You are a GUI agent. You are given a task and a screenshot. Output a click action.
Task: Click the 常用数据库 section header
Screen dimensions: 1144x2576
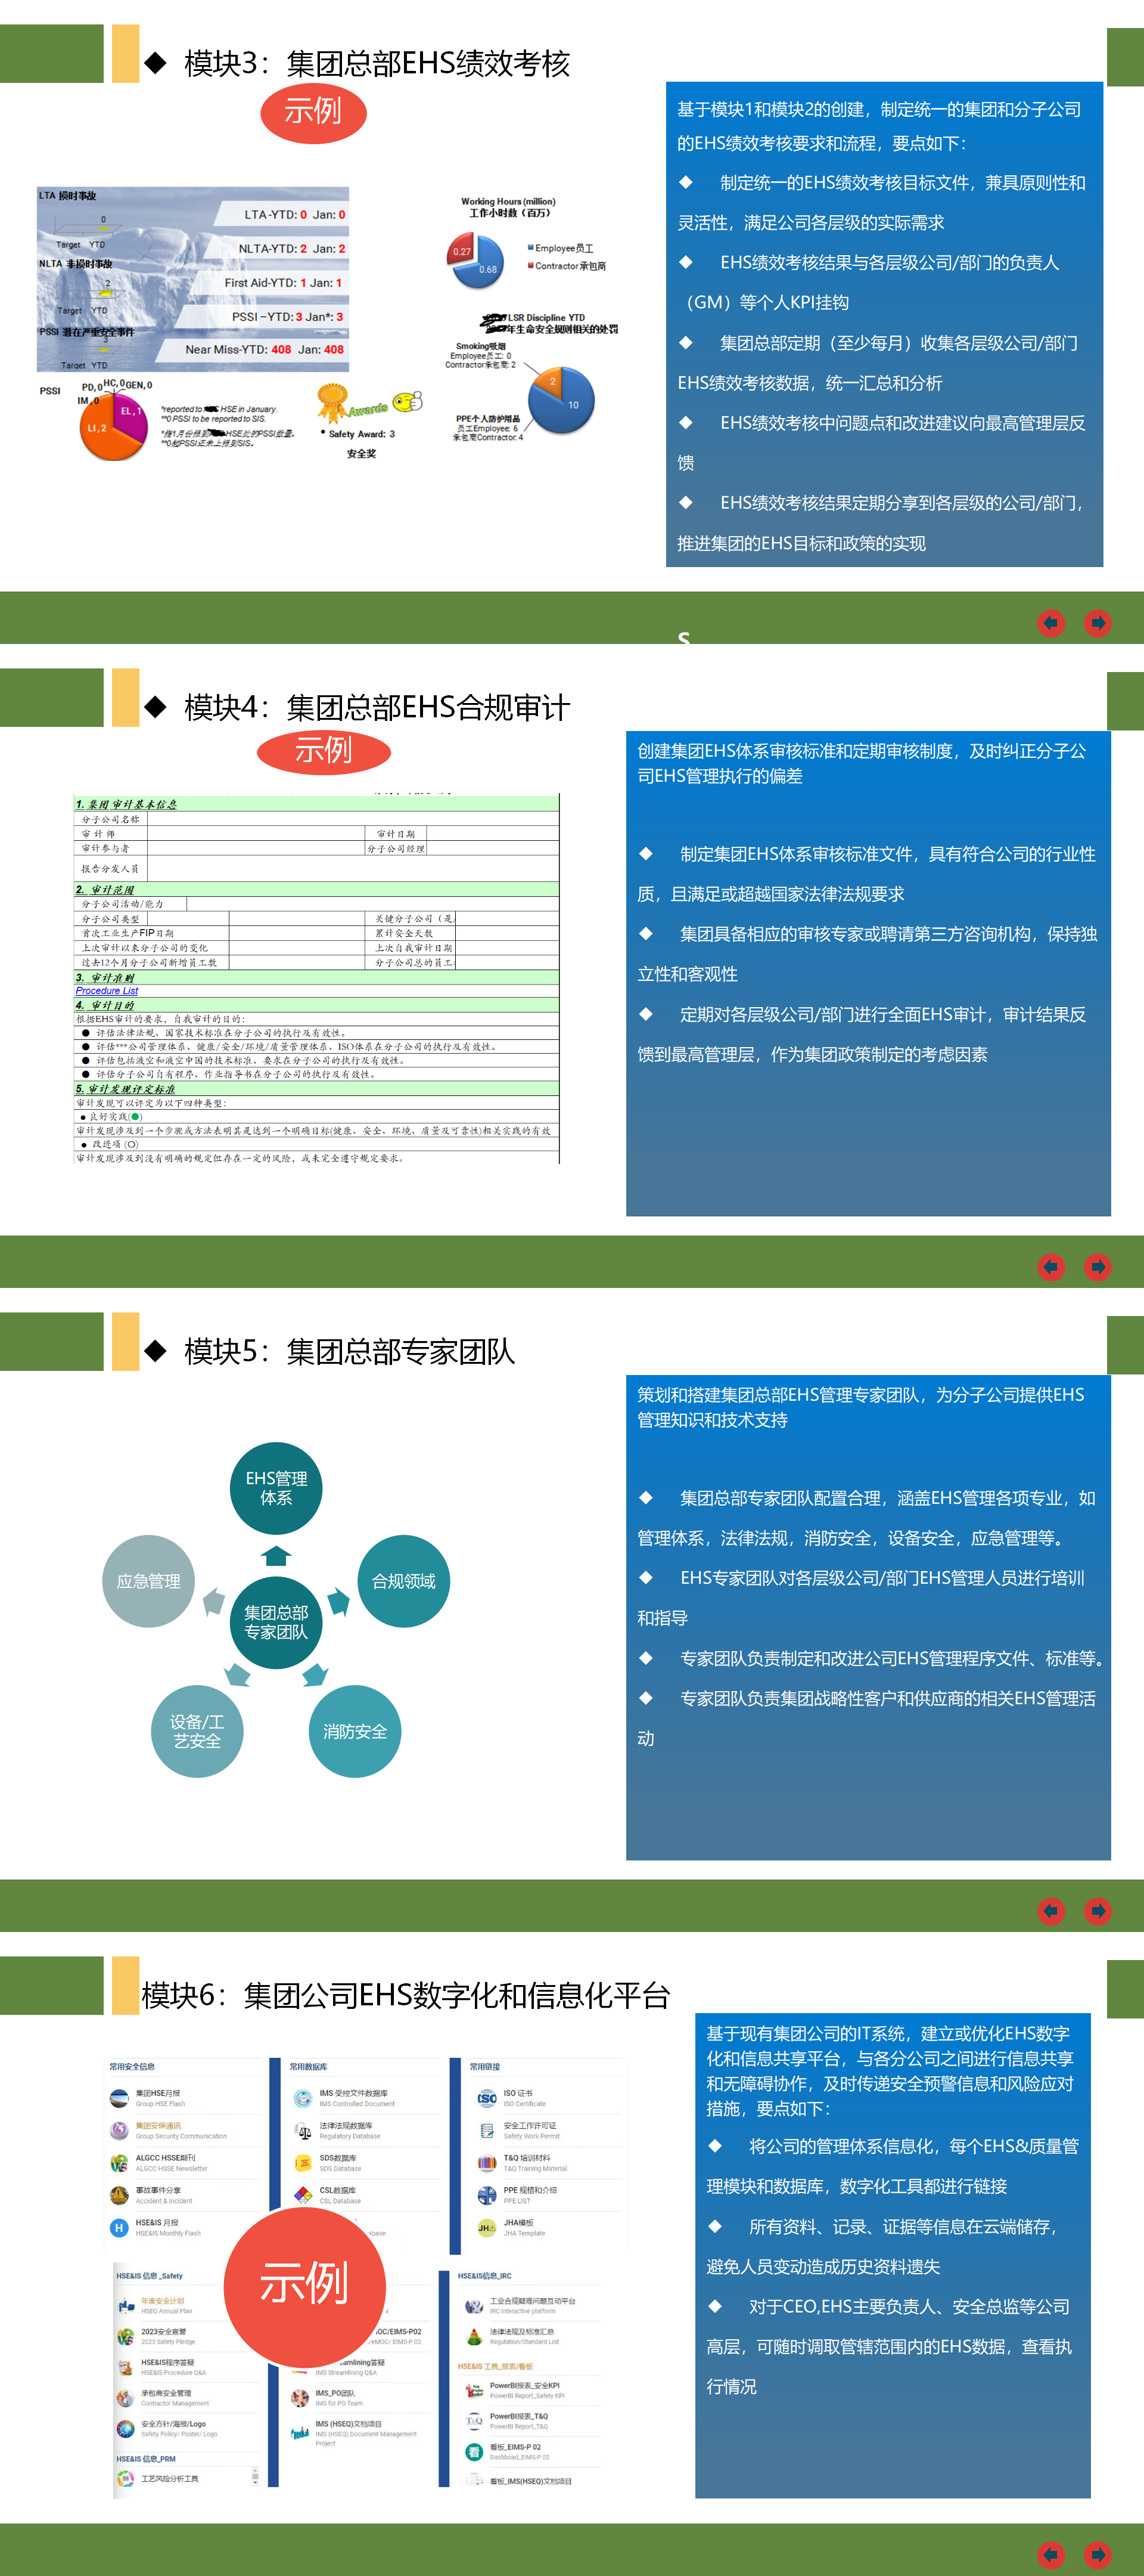(309, 2067)
